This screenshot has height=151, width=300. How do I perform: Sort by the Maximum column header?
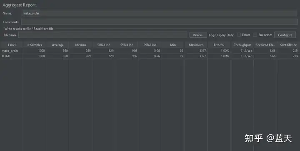tap(196, 45)
